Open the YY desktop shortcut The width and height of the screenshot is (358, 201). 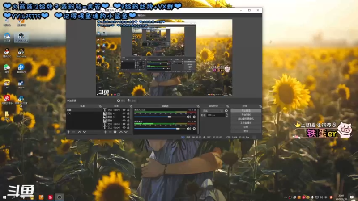point(7,84)
